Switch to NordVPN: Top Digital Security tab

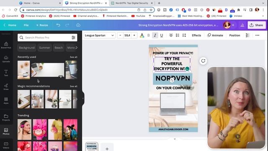pos(131,3)
